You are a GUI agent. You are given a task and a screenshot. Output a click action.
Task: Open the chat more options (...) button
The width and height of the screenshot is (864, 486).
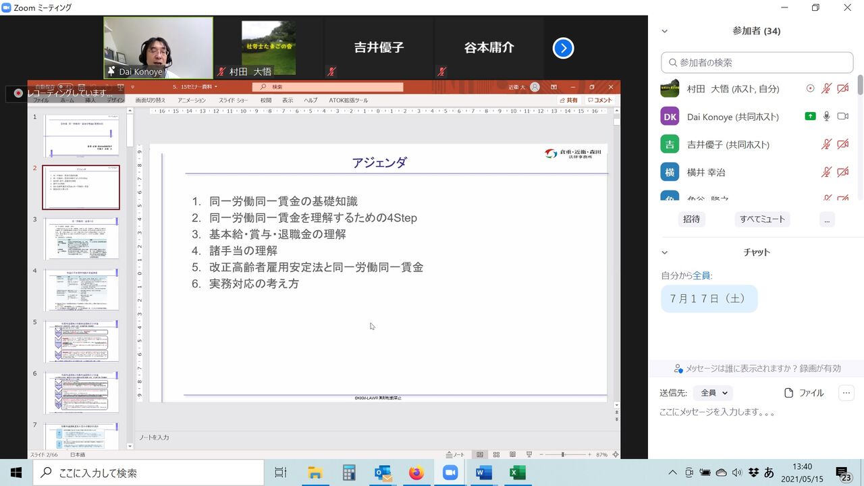(x=846, y=393)
